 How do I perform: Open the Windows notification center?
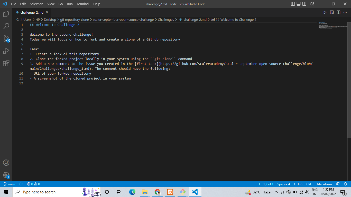point(343,192)
